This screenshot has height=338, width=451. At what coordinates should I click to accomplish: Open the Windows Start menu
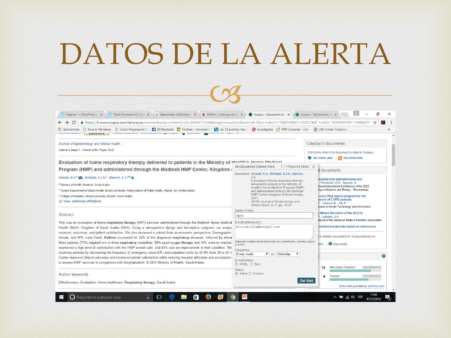[x=61, y=297]
